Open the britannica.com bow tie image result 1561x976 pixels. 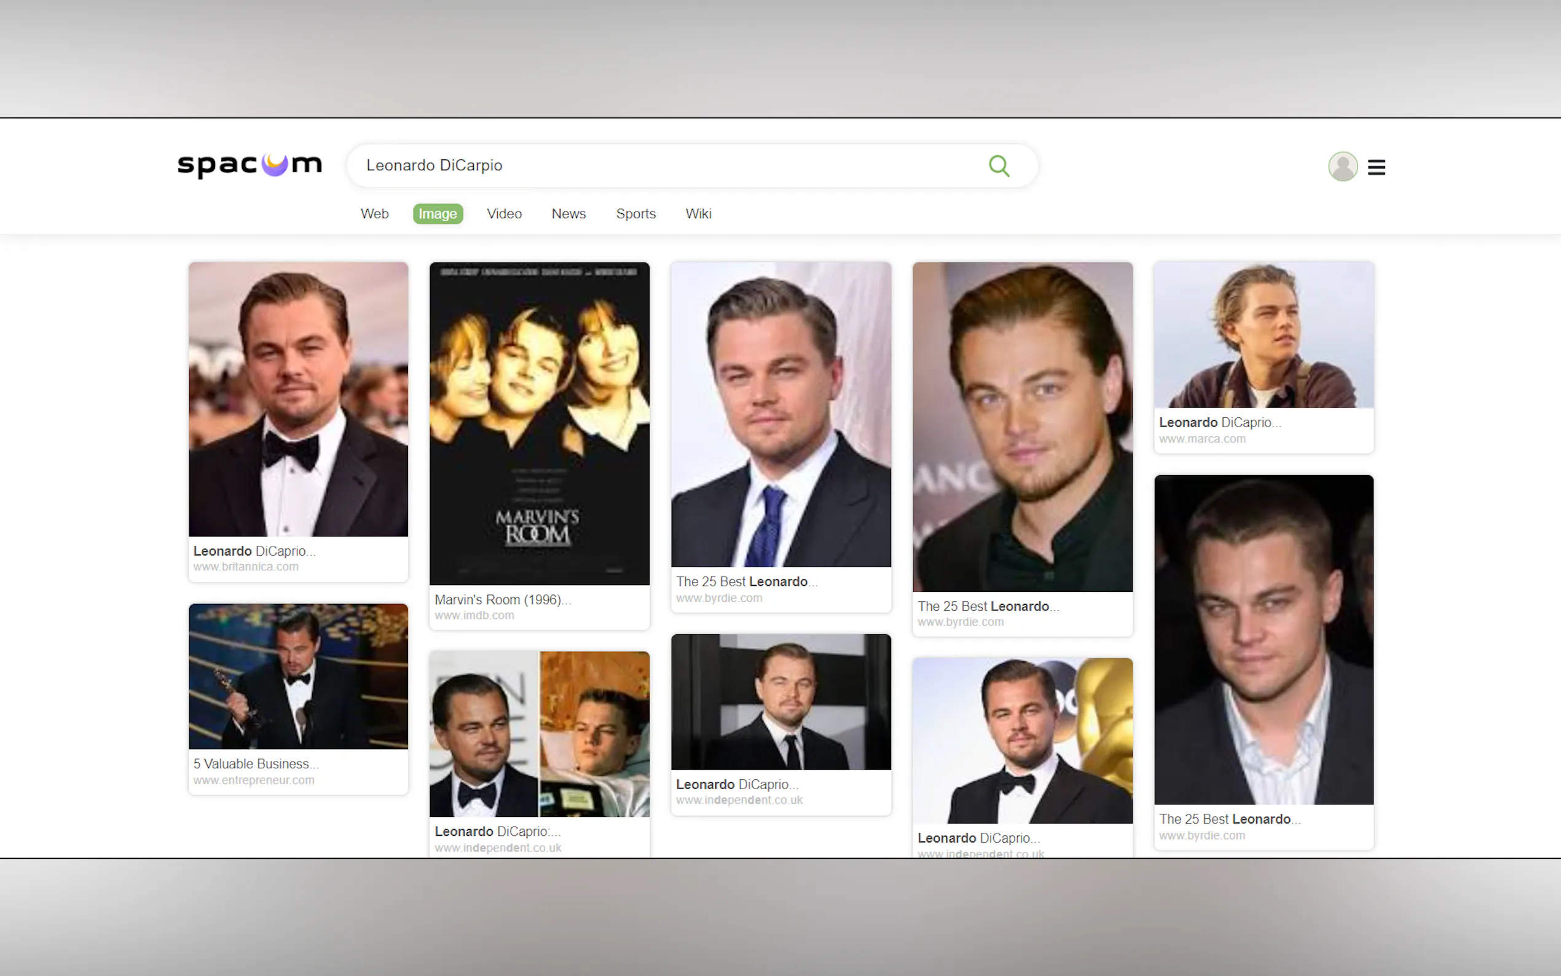(x=298, y=399)
